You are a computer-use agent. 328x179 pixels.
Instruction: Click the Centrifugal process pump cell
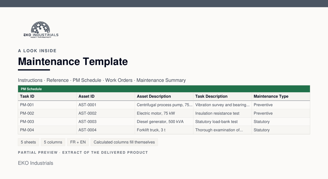tap(164, 105)
